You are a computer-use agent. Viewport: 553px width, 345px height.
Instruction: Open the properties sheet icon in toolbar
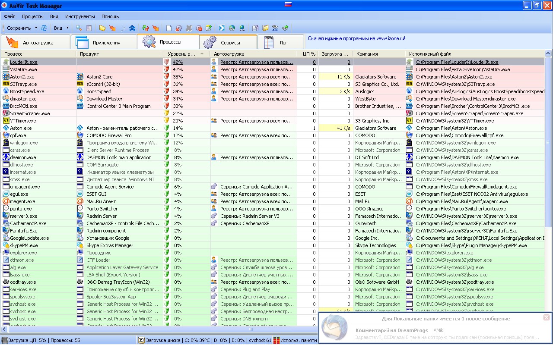pyautogui.click(x=89, y=28)
